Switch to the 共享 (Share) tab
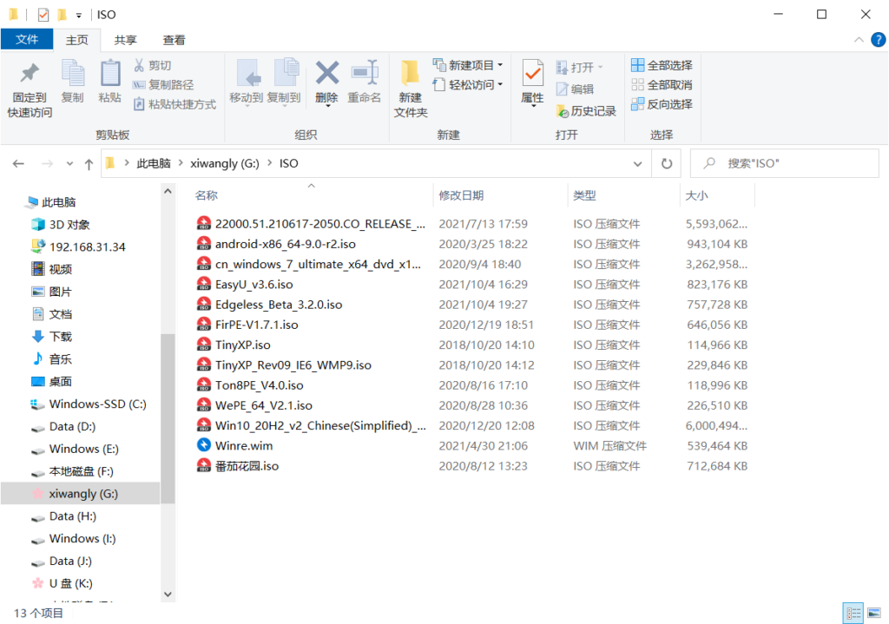 pos(125,40)
